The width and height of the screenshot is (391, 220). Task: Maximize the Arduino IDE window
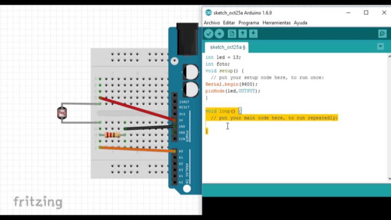tap(366, 13)
